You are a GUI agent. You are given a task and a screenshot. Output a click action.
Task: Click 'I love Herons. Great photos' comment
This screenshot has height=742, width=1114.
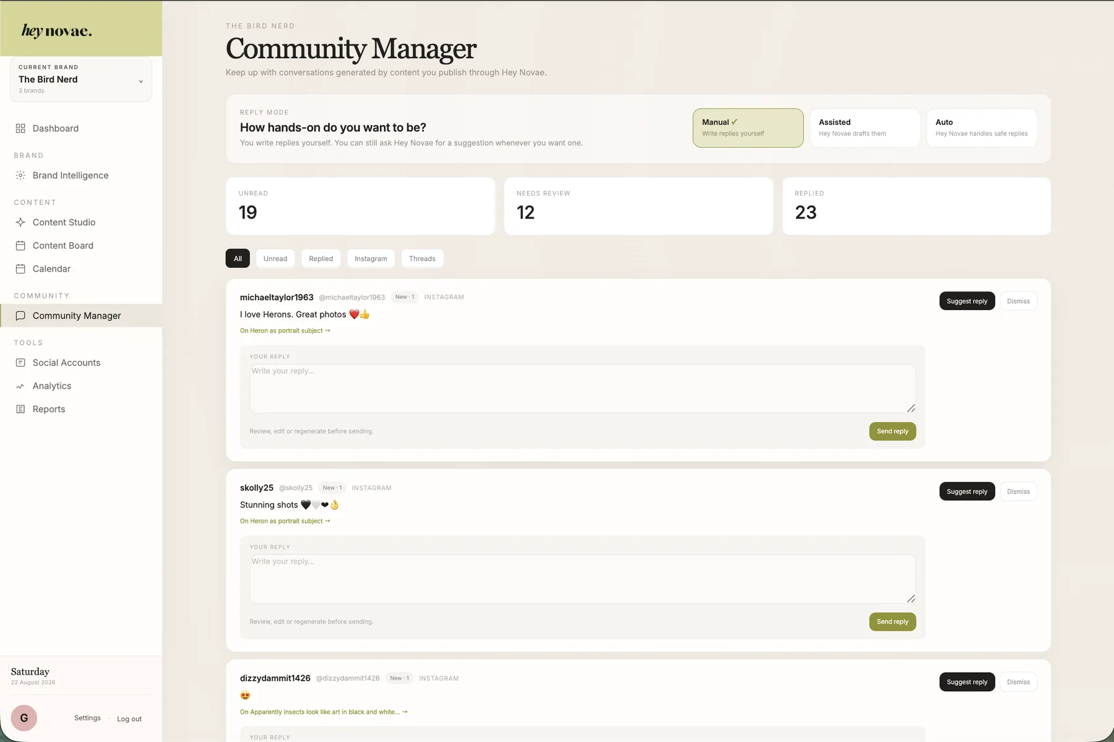click(x=304, y=314)
